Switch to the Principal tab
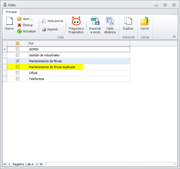This screenshot has width=180, height=169. [11, 12]
